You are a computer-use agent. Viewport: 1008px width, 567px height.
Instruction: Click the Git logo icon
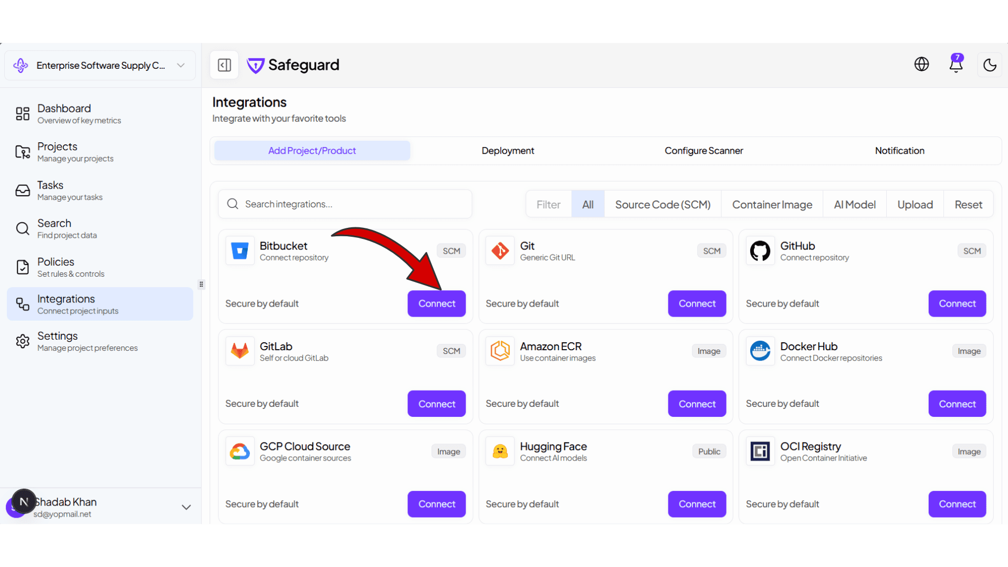(500, 251)
